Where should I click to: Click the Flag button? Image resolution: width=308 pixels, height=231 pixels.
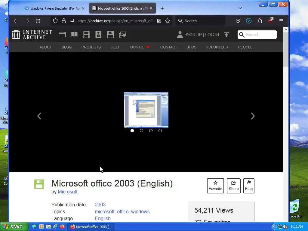249,186
